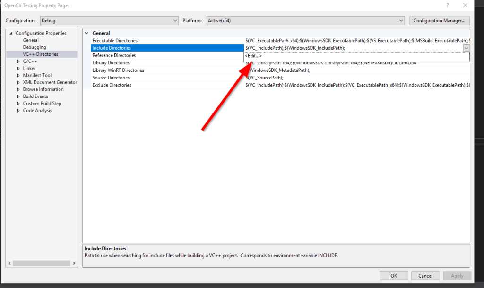
Task: Close the Property Pages dialog
Action: (465, 5)
